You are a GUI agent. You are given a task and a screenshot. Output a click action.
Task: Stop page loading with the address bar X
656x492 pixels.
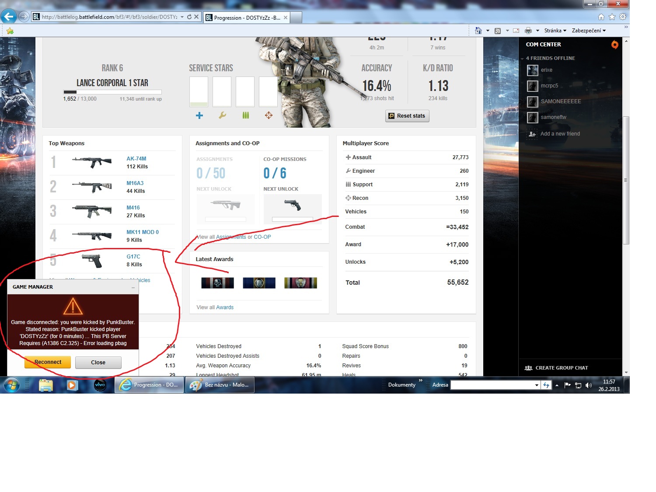196,17
